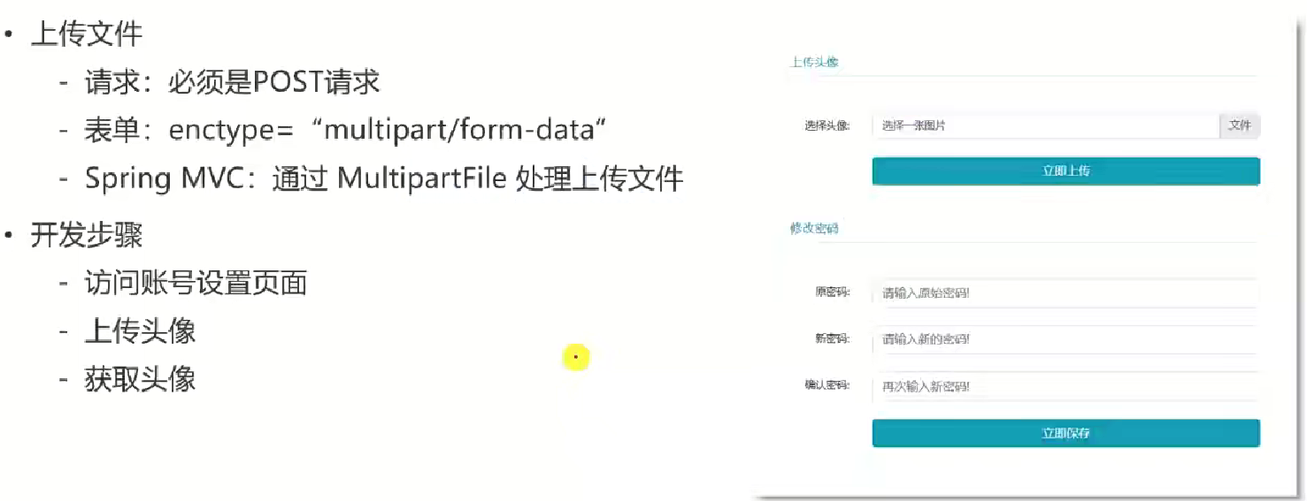Click the enctype multipart/form-data line
This screenshot has height=501, width=1307.
(x=346, y=131)
